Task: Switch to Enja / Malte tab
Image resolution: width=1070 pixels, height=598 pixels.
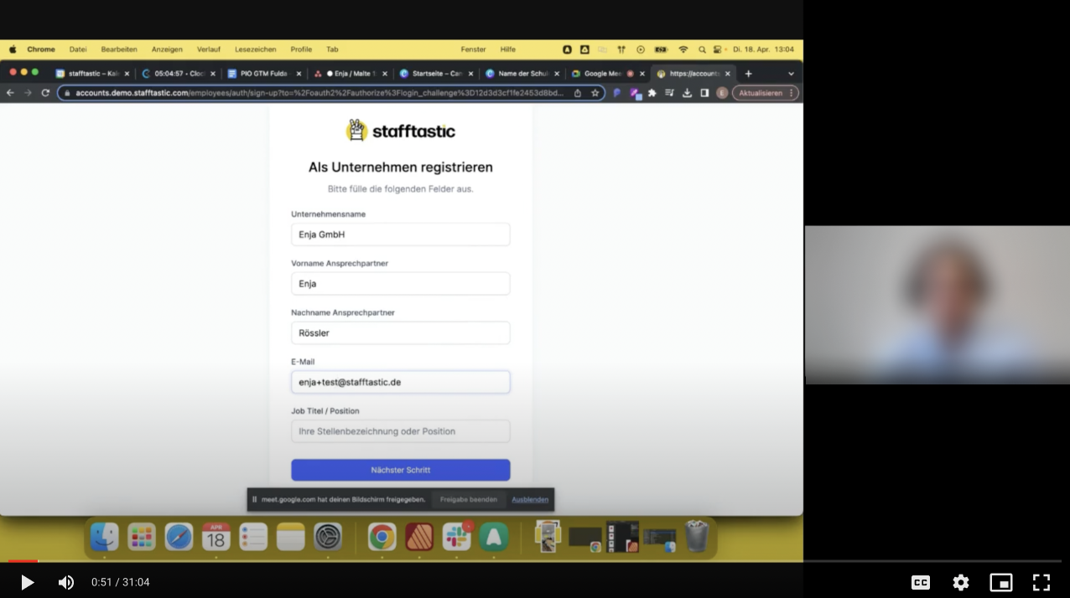Action: 350,74
